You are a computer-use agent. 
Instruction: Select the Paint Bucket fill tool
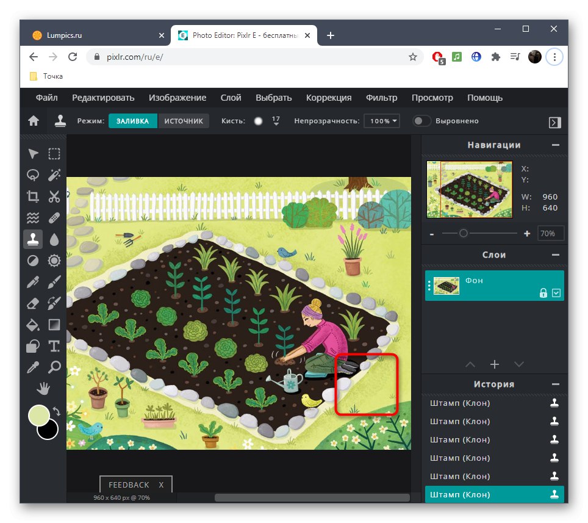coord(33,325)
